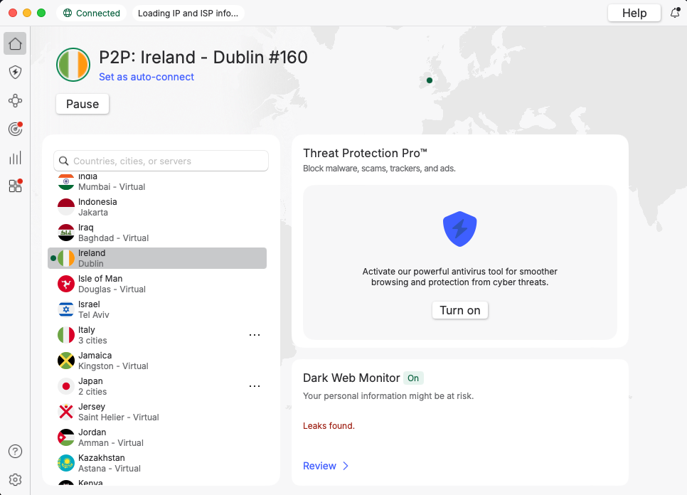The image size is (687, 495).
Task: Click the Dark Web Monitor heading
Action: (x=351, y=378)
